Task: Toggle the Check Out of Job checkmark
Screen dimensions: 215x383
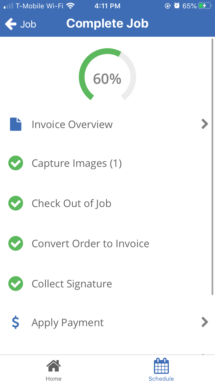Action: 16,203
